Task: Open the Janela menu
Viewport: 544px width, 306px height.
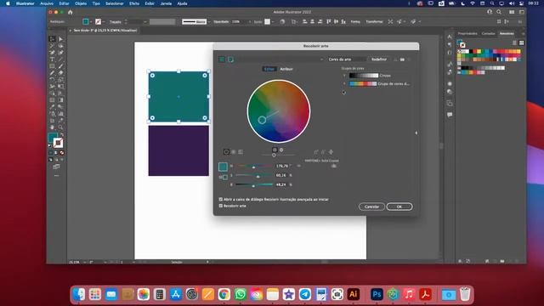Action: (x=166, y=3)
